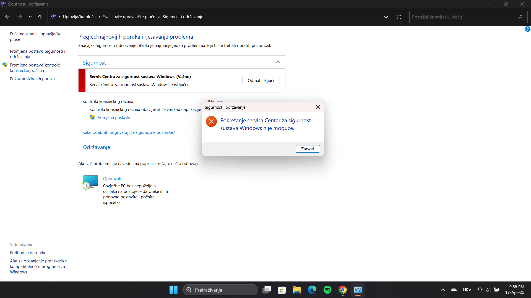This screenshot has height=298, width=531.
Task: Collapse the Sigurnost section chevron
Action: pyautogui.click(x=278, y=62)
